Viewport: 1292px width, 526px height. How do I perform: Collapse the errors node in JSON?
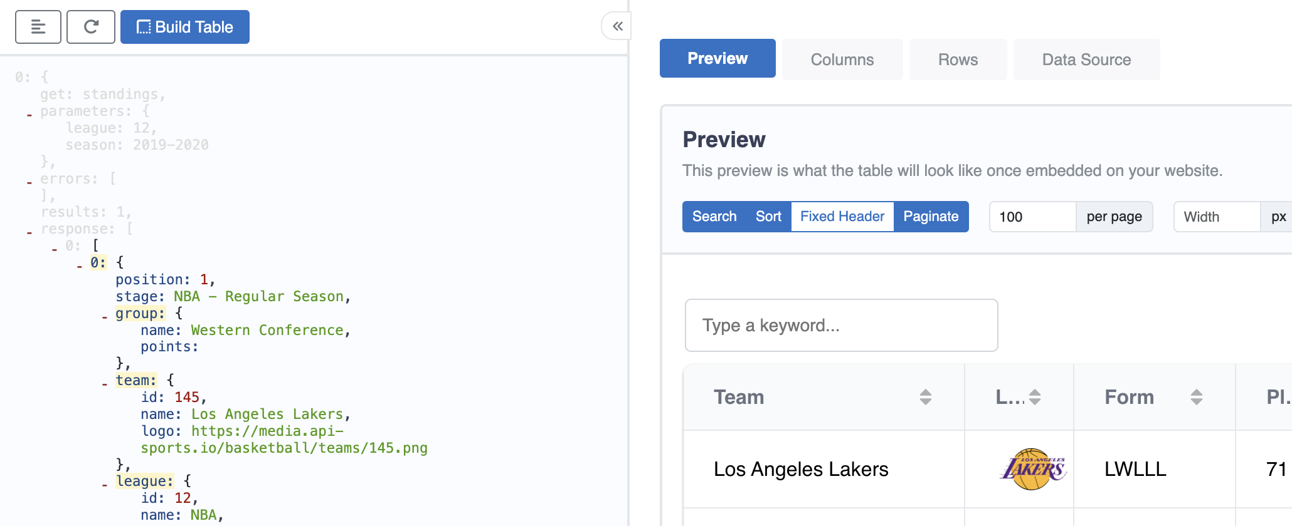29,182
